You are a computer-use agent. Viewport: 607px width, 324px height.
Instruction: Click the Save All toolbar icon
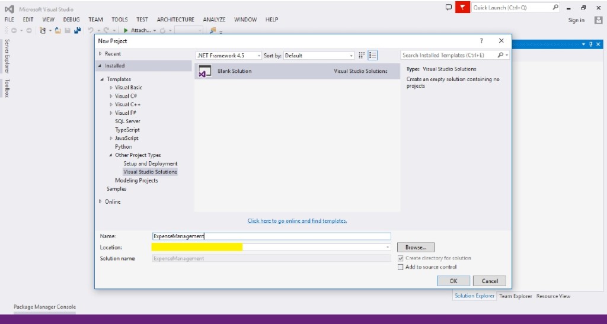(x=78, y=30)
